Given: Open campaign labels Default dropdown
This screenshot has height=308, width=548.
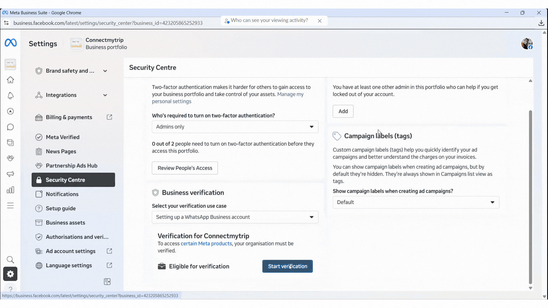Looking at the screenshot, I should 416,202.
